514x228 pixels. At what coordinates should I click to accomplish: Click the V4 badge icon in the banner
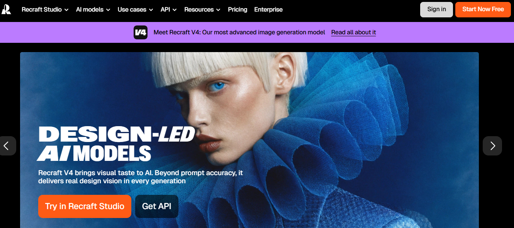click(x=141, y=32)
